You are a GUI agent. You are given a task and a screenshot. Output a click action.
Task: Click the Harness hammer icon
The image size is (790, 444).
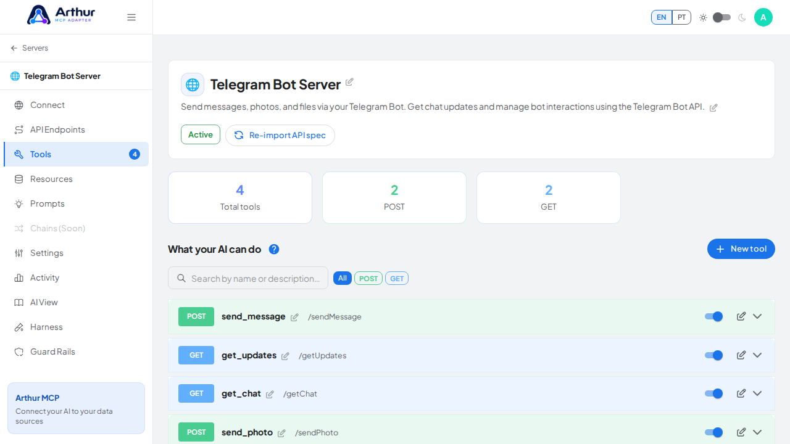pos(19,327)
